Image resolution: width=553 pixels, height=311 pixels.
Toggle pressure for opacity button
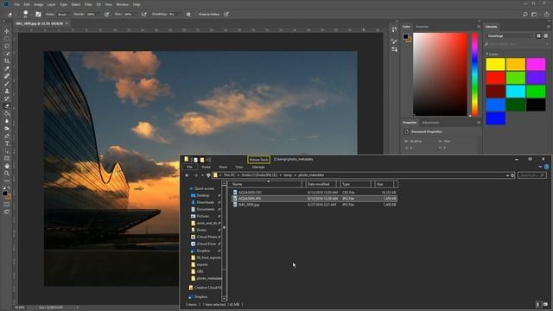(106, 14)
